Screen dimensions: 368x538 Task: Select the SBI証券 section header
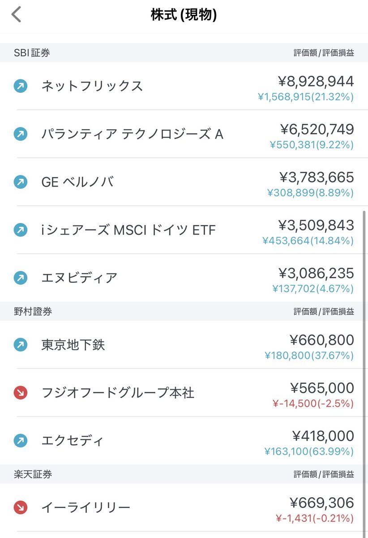184,53
